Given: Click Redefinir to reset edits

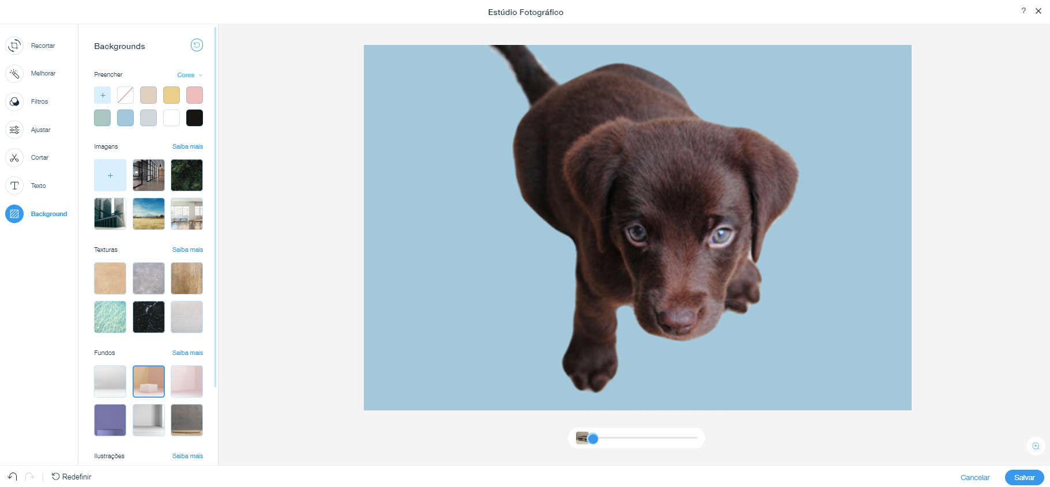Looking at the screenshot, I should click(x=71, y=477).
